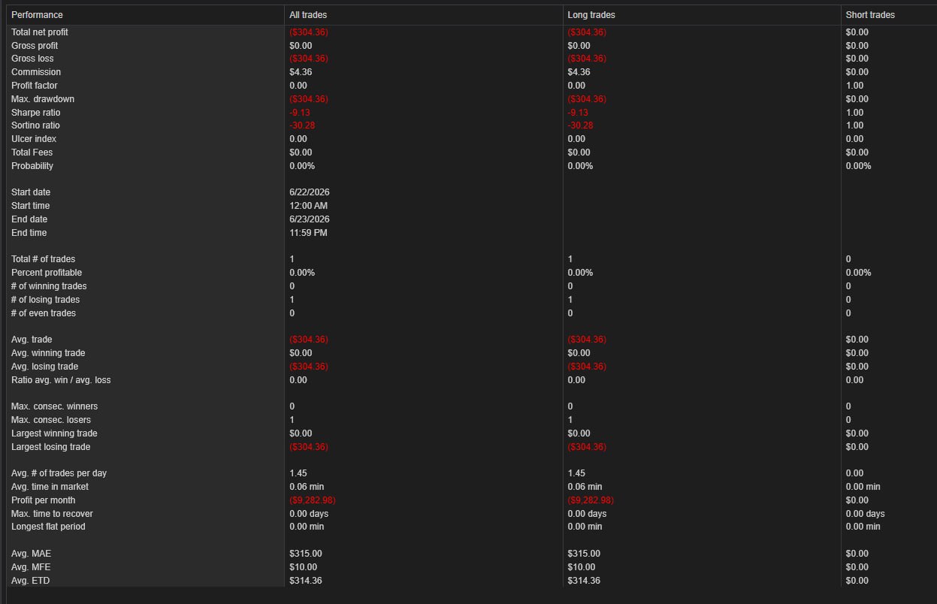Click the Start time value 12:00 AM
Image resolution: width=937 pixels, height=604 pixels.
point(308,206)
